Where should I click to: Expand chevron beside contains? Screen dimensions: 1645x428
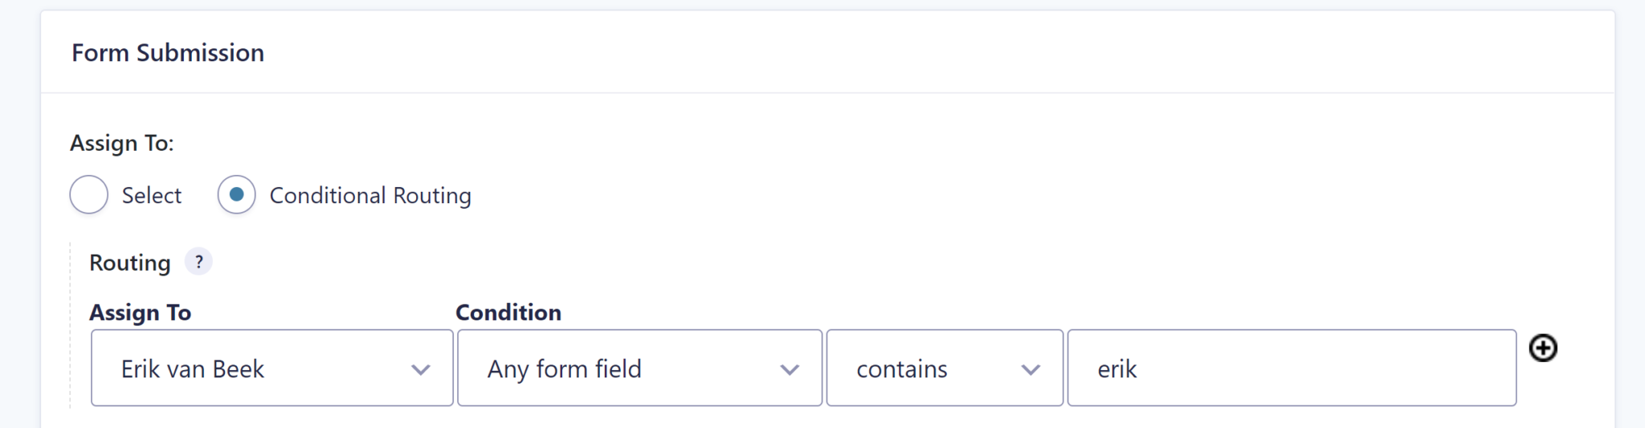[x=1031, y=369]
